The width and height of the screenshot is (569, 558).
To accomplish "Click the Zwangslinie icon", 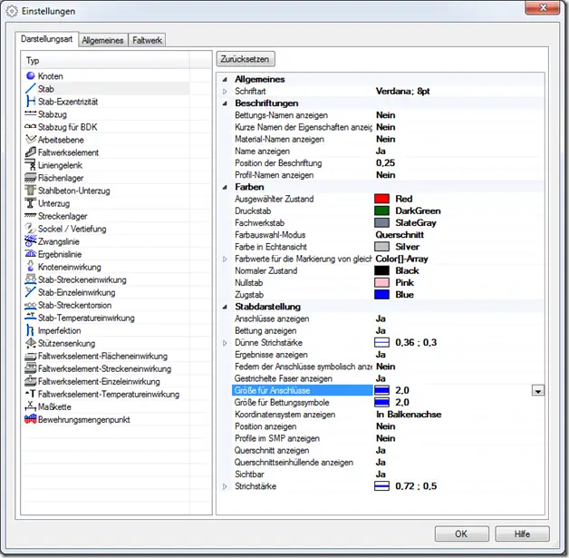I will click(x=31, y=240).
